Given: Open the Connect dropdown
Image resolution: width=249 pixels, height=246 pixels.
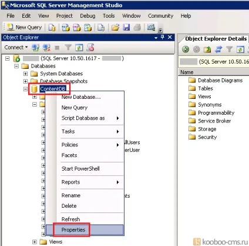Looking at the screenshot, I should pyautogui.click(x=16, y=48).
